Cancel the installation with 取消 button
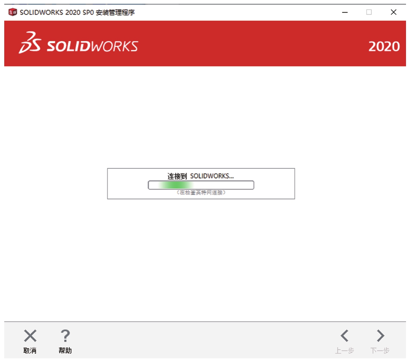This screenshot has height=361, width=411. tap(30, 341)
